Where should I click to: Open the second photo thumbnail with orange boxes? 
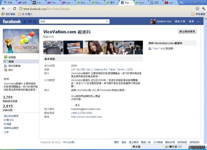(x=73, y=48)
